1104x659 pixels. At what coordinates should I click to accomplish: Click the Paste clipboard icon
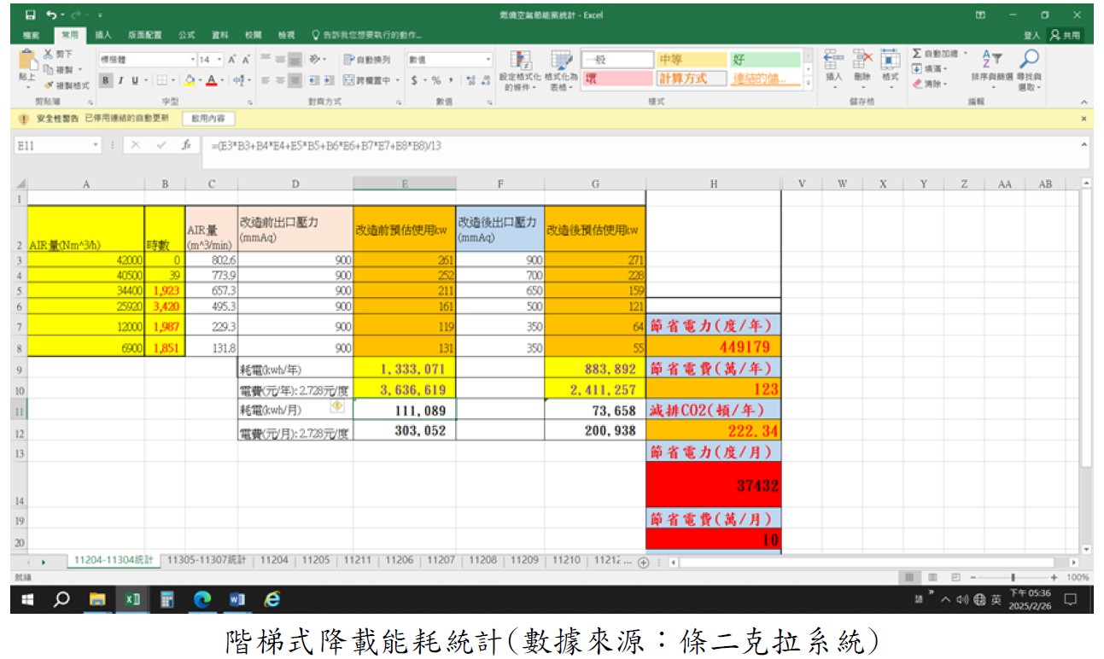point(27,63)
